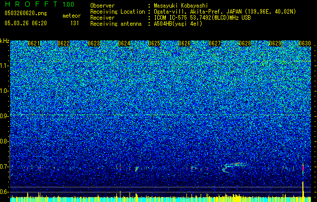Click the 1.1 kHz axis label

coord(4,66)
